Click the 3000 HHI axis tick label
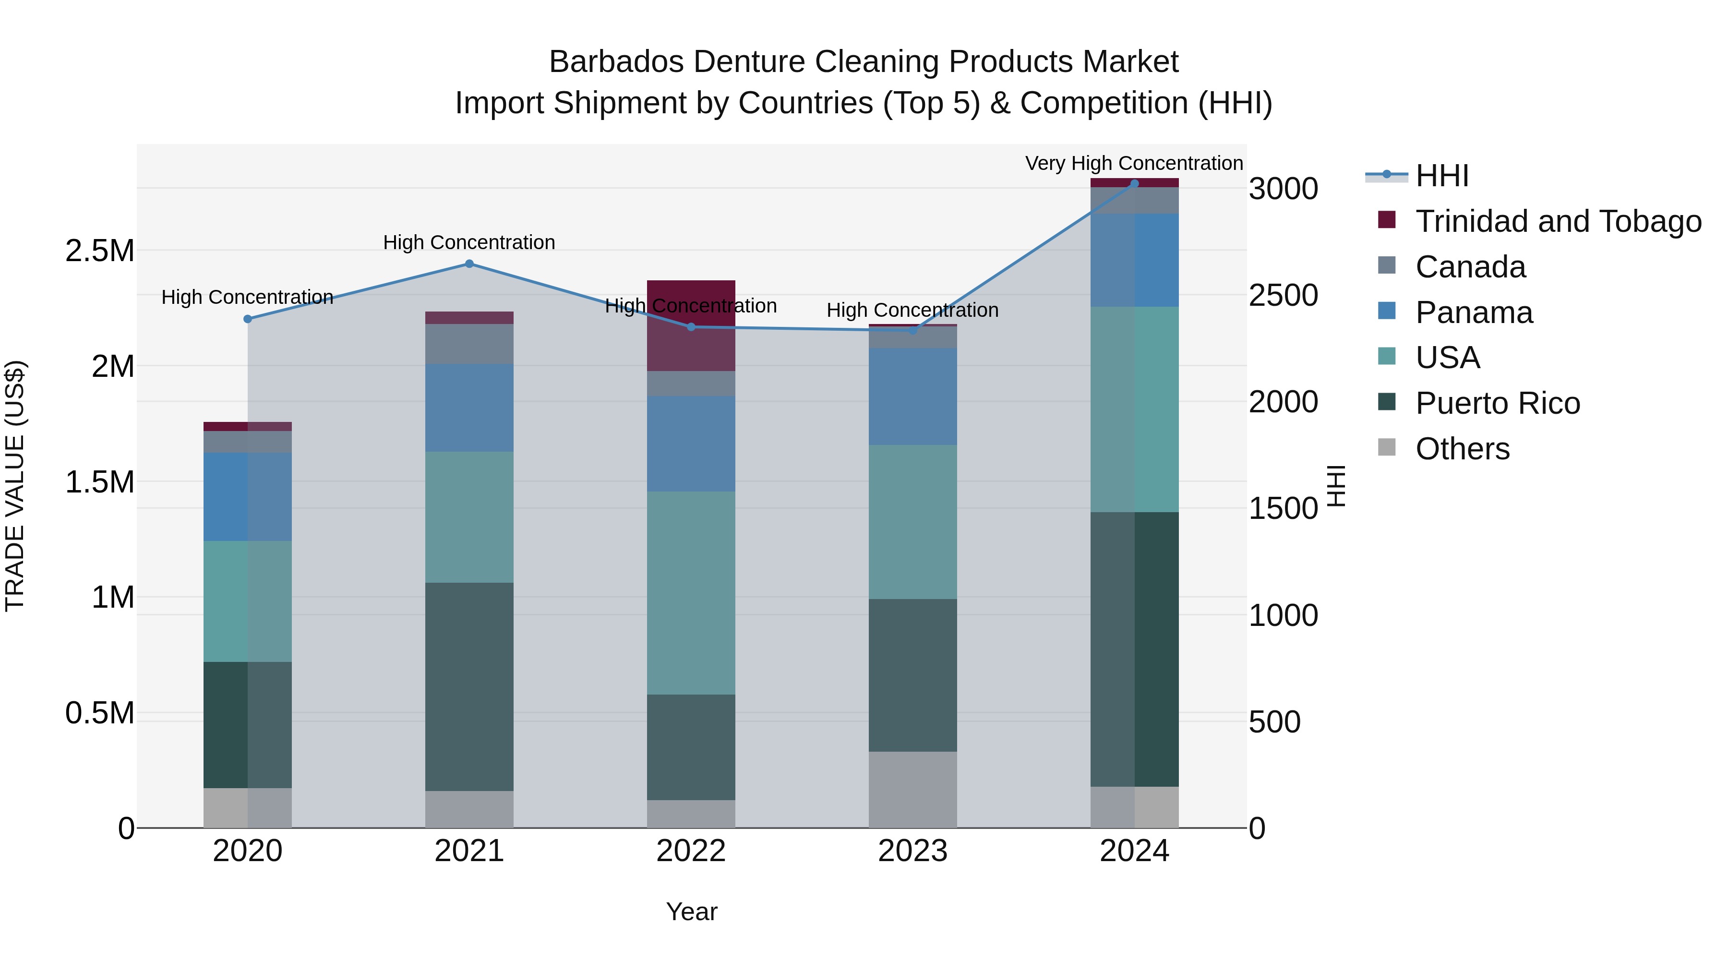 coord(1283,189)
